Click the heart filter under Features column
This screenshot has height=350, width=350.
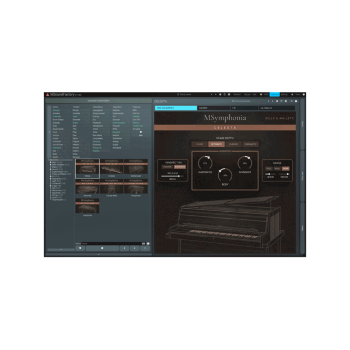[141, 132]
